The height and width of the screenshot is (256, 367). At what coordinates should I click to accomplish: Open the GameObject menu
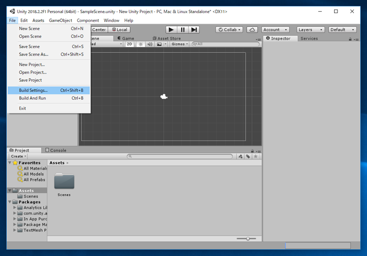[x=60, y=20]
